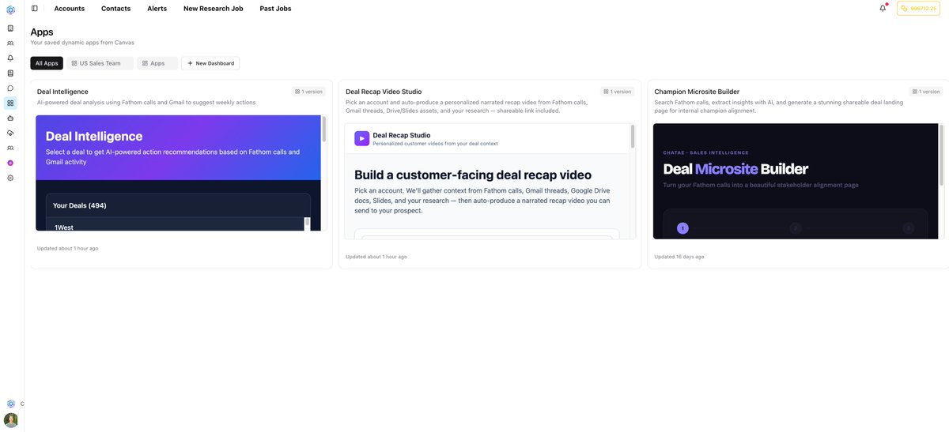Click small logo icon above user avatar
Viewport: 949px width, 432px height.
click(10, 404)
